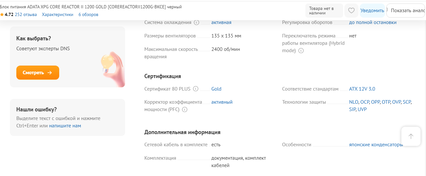
Task: Click the активный PFC link
Action: (x=222, y=102)
